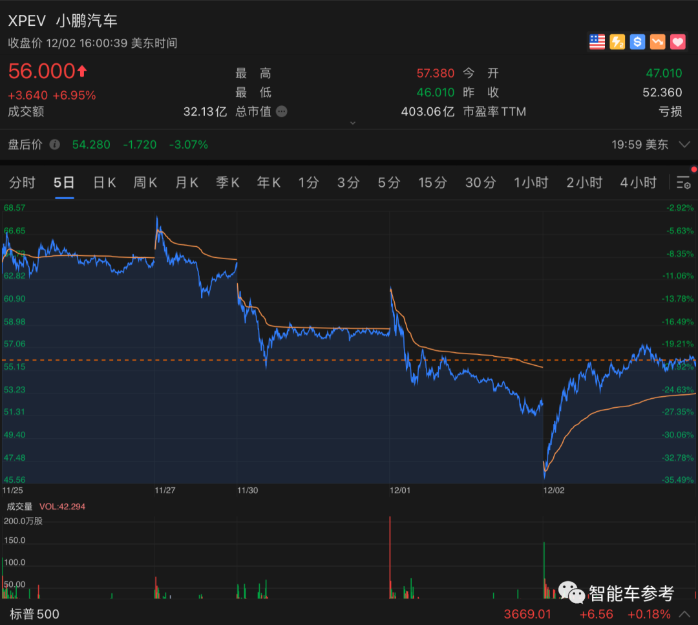Tap the XPEV ticker title
Image resolution: width=698 pixels, height=625 pixels.
pyautogui.click(x=26, y=21)
